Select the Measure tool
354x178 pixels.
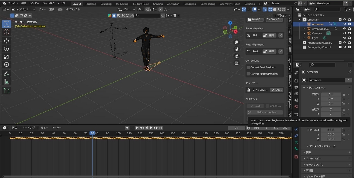point(6,82)
